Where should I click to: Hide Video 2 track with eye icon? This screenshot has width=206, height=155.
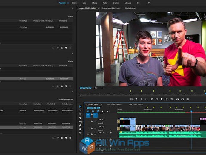[x=103, y=120]
